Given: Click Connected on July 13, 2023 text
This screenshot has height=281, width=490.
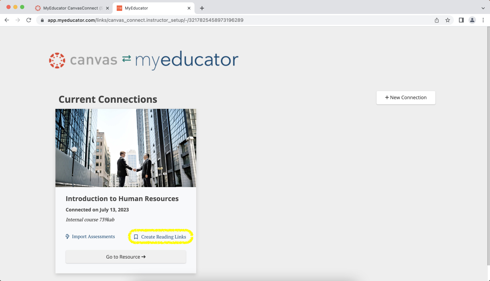Looking at the screenshot, I should pos(97,210).
